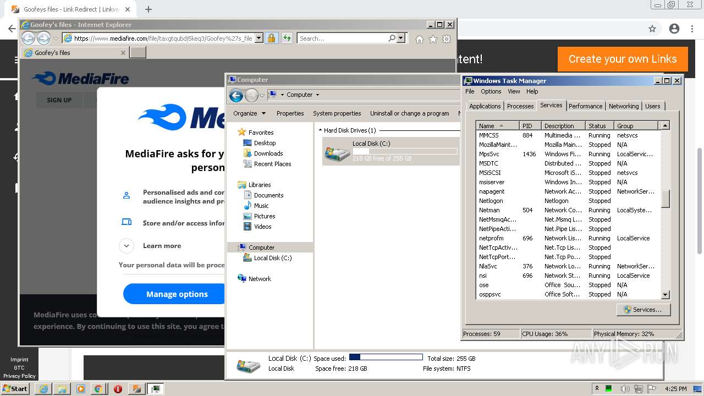Close the Goofey's files IE tab
Viewport: 704px width, 396px height.
coord(123,53)
